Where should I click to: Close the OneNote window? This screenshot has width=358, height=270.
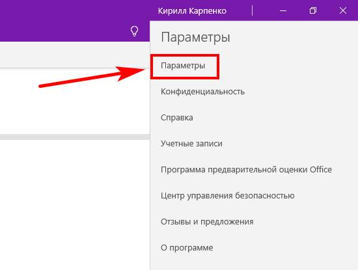click(x=342, y=10)
